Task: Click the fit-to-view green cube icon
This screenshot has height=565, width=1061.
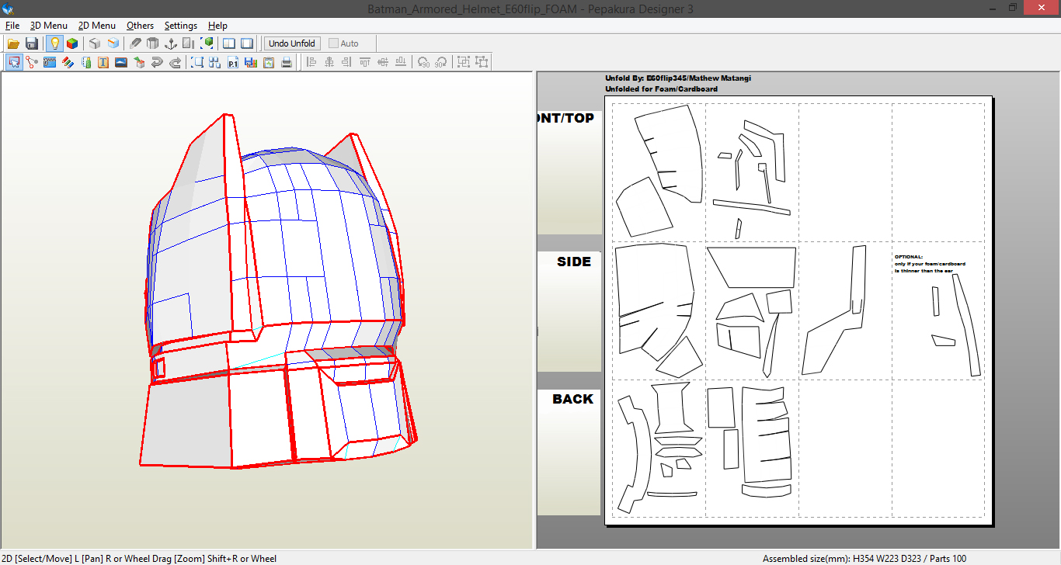Action: coord(207,43)
